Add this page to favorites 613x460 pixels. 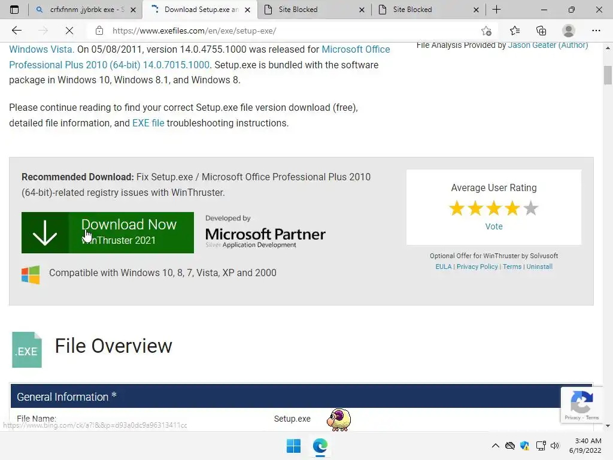[486, 31]
